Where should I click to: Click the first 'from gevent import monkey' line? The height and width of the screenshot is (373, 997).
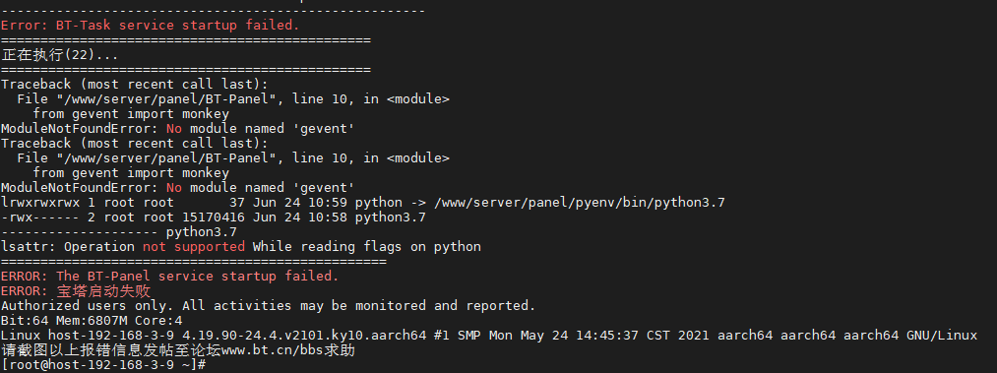point(131,114)
